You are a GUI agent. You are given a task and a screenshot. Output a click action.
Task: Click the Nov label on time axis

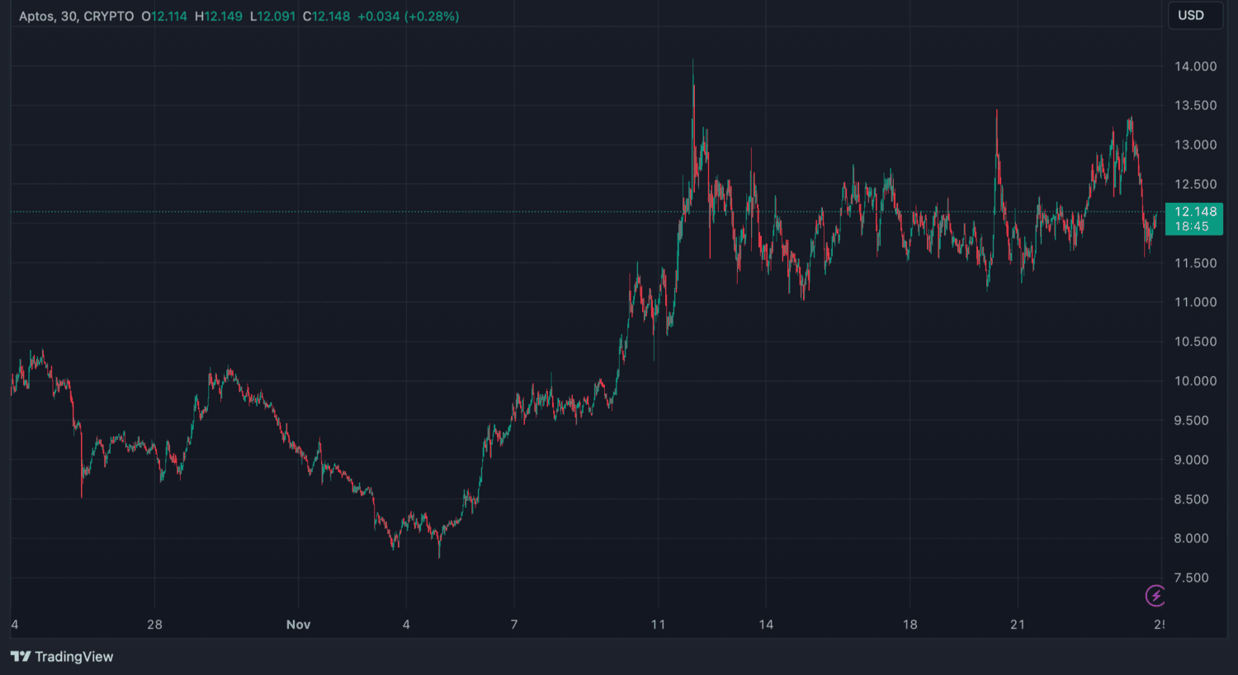[298, 625]
